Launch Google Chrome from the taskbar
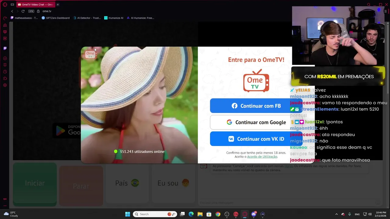This screenshot has height=219, width=390. 218,214
